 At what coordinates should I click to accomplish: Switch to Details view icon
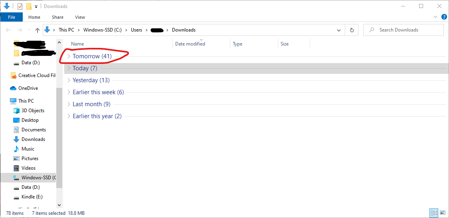click(x=434, y=213)
